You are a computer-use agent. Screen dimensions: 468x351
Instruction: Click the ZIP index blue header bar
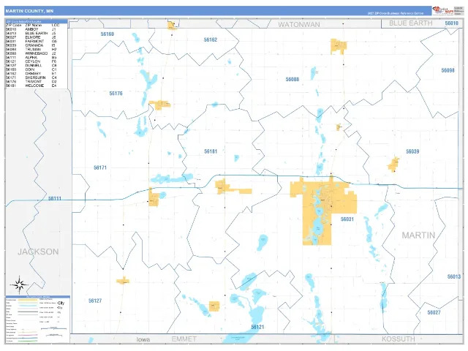[x=37, y=21]
